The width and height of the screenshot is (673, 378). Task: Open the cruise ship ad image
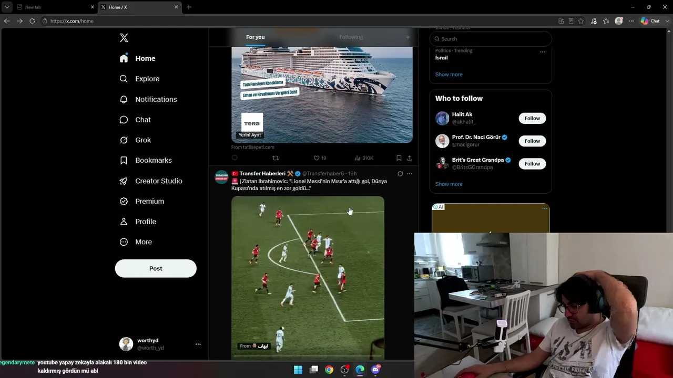(322, 94)
